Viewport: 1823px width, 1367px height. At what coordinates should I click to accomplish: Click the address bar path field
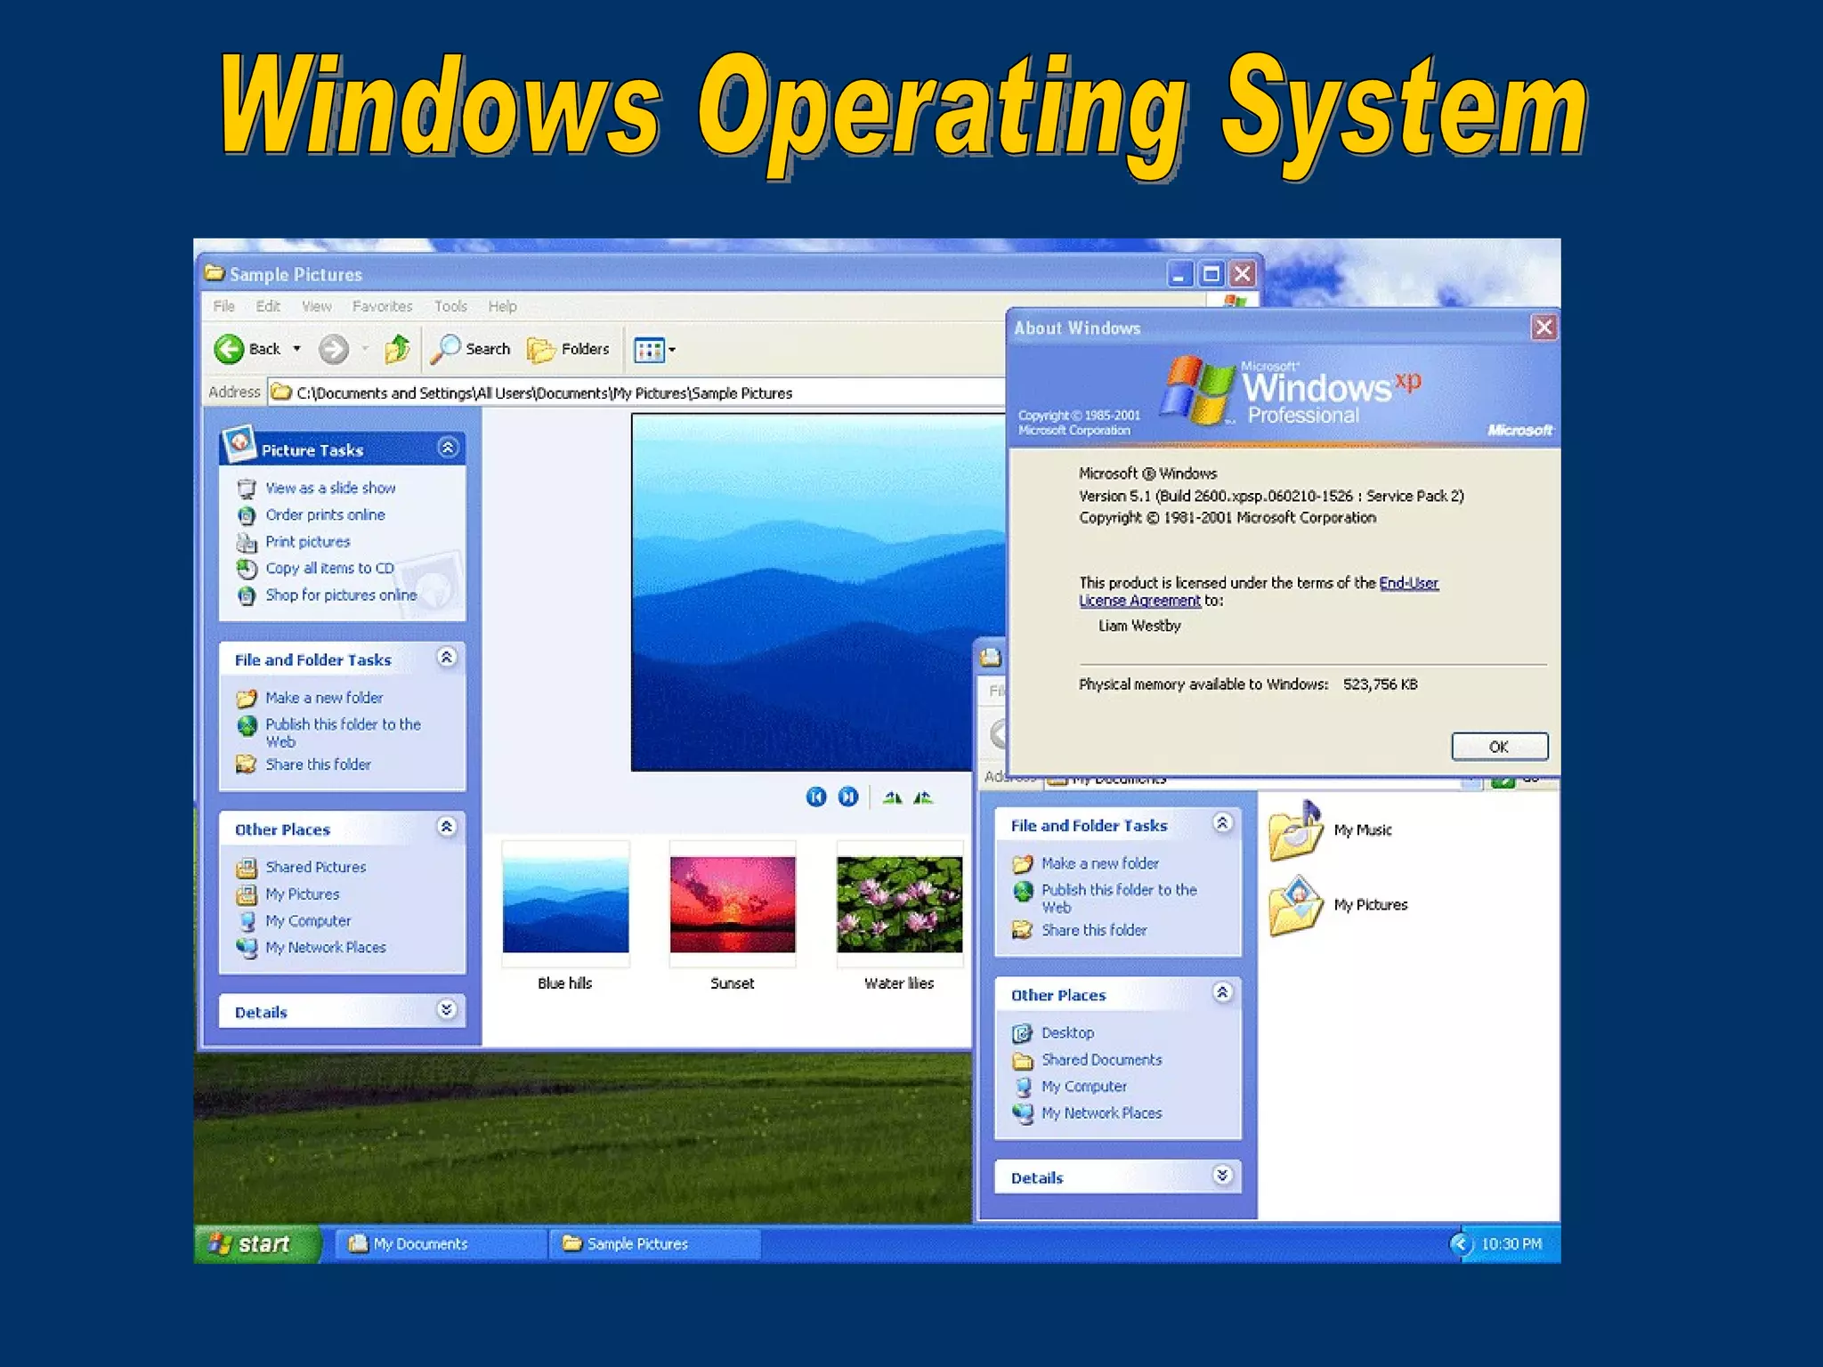click(x=636, y=392)
